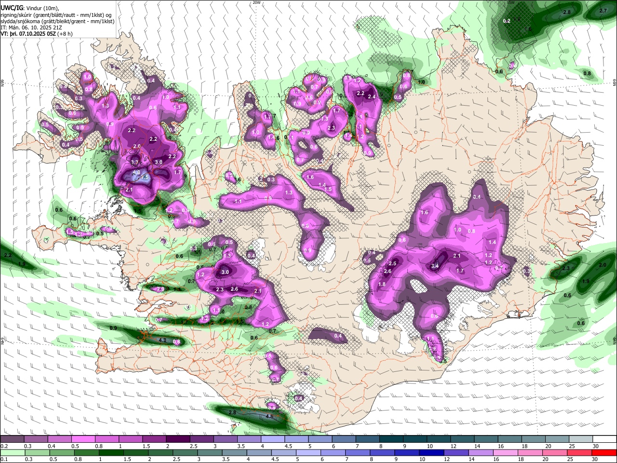Click the '30' label under upper legend row
Image resolution: width=617 pixels, height=463 pixels.
tap(596, 446)
